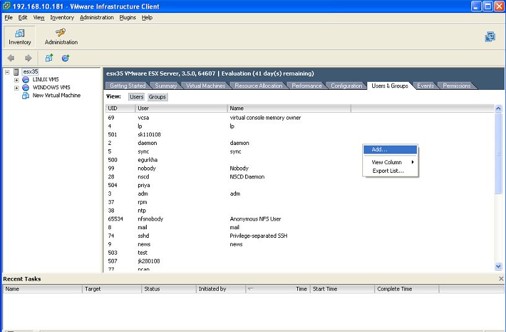The height and width of the screenshot is (332, 506).
Task: Click the Initiated by column header
Action: pyautogui.click(x=220, y=289)
